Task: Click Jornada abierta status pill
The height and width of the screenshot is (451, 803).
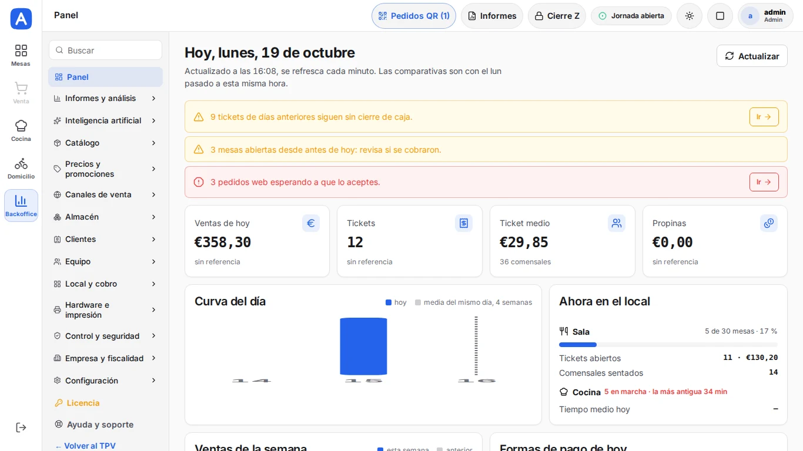Action: coord(631,16)
